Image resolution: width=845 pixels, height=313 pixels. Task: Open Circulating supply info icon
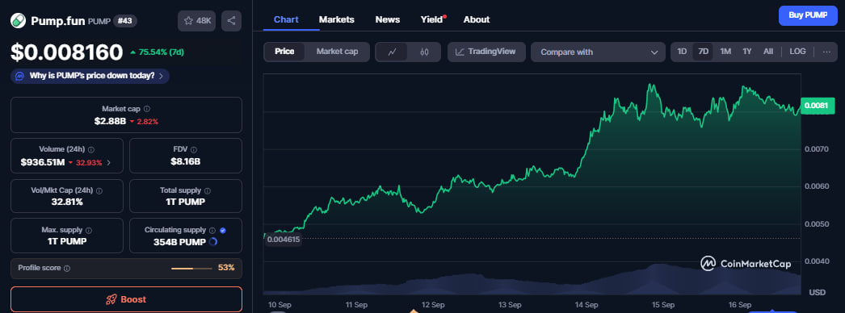coord(212,230)
